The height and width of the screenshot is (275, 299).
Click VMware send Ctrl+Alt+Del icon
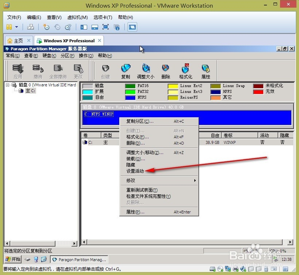click(31, 27)
